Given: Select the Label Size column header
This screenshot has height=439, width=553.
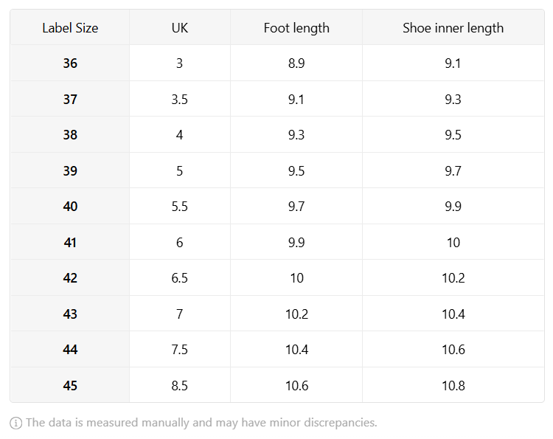Looking at the screenshot, I should tap(70, 27).
